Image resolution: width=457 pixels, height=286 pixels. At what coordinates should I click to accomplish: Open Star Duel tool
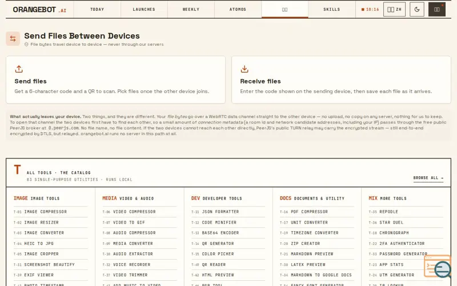coord(406,223)
